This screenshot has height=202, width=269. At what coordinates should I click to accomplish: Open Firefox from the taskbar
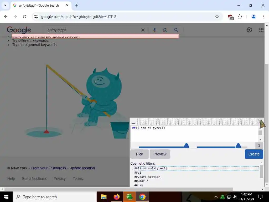pyautogui.click(x=116, y=197)
